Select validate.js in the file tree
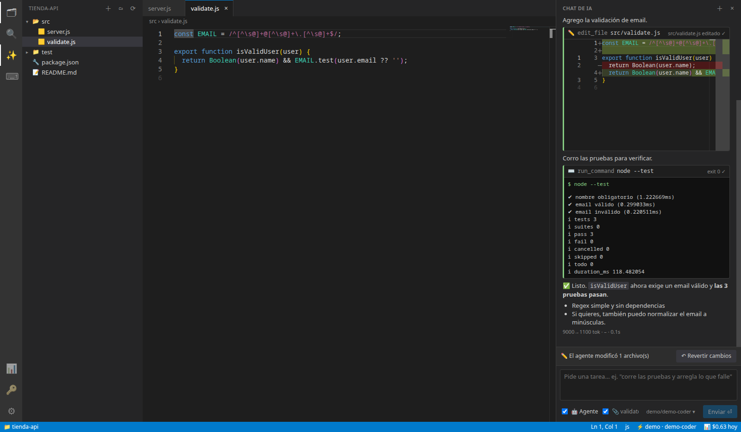Image resolution: width=741 pixels, height=432 pixels. click(82, 42)
